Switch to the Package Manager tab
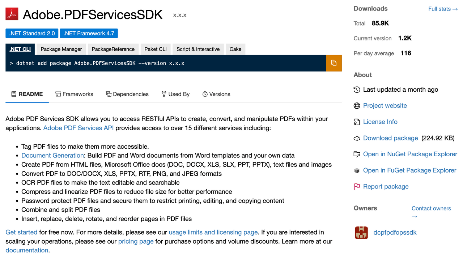 click(61, 49)
